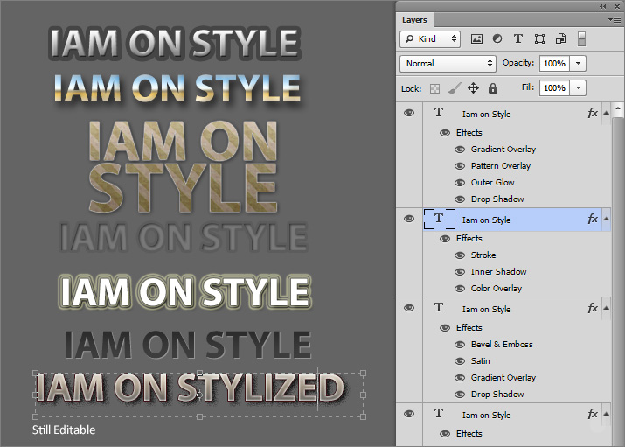Click the Fill percentage input field
This screenshot has width=625, height=447.
[553, 88]
